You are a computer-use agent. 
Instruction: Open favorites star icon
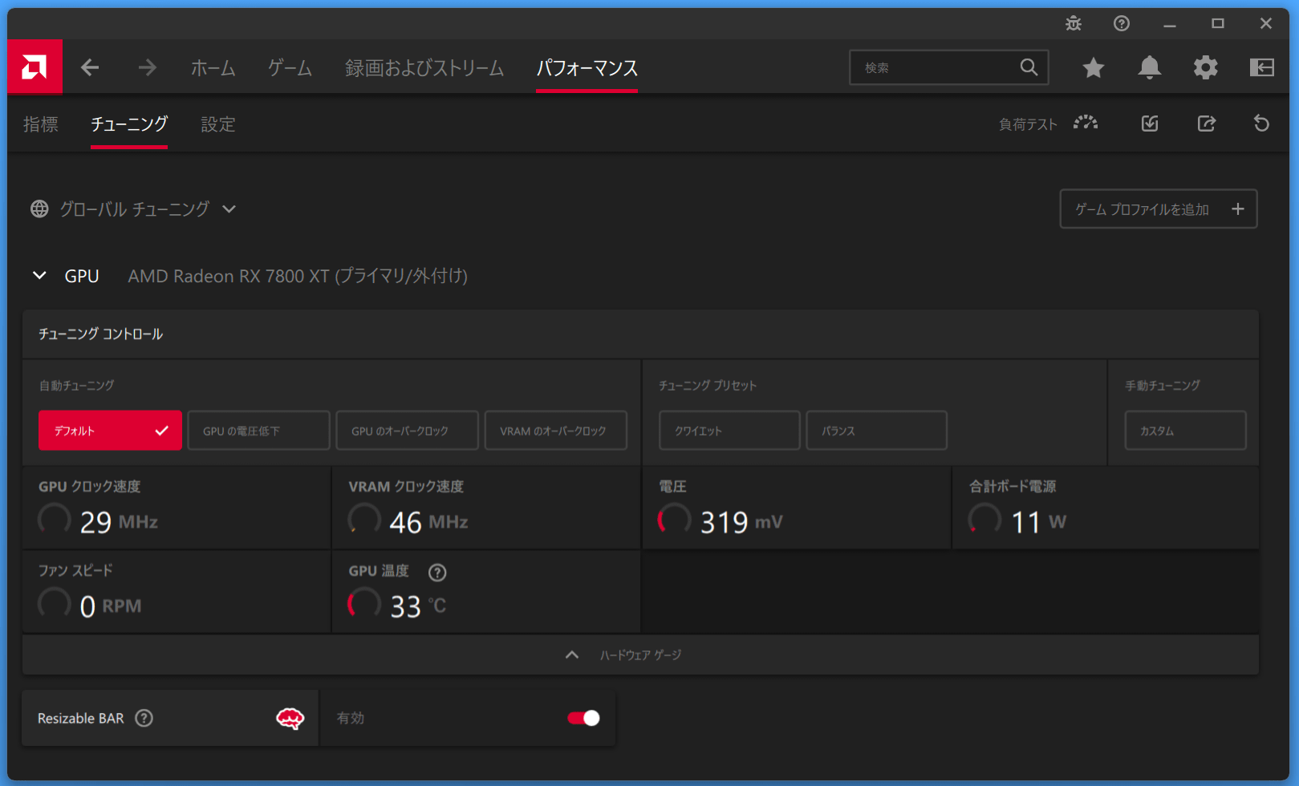click(1093, 67)
